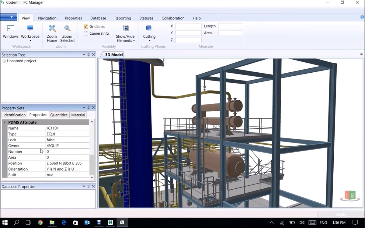Viewport: 365px width, 228px height.
Task: Click the Length measure field
Action: pos(230,26)
